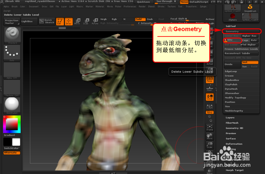The height and width of the screenshot is (174, 265).
Task: Click the Frame view icon
Action: (210, 128)
